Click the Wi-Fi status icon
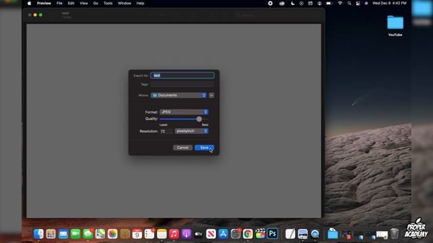Viewport: 433px width, 243px height. [340, 3]
